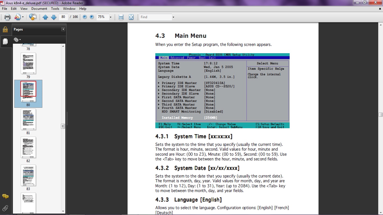The image size is (383, 215).
Task: Minimize the Adobe Reader window
Action: [x=357, y=3]
